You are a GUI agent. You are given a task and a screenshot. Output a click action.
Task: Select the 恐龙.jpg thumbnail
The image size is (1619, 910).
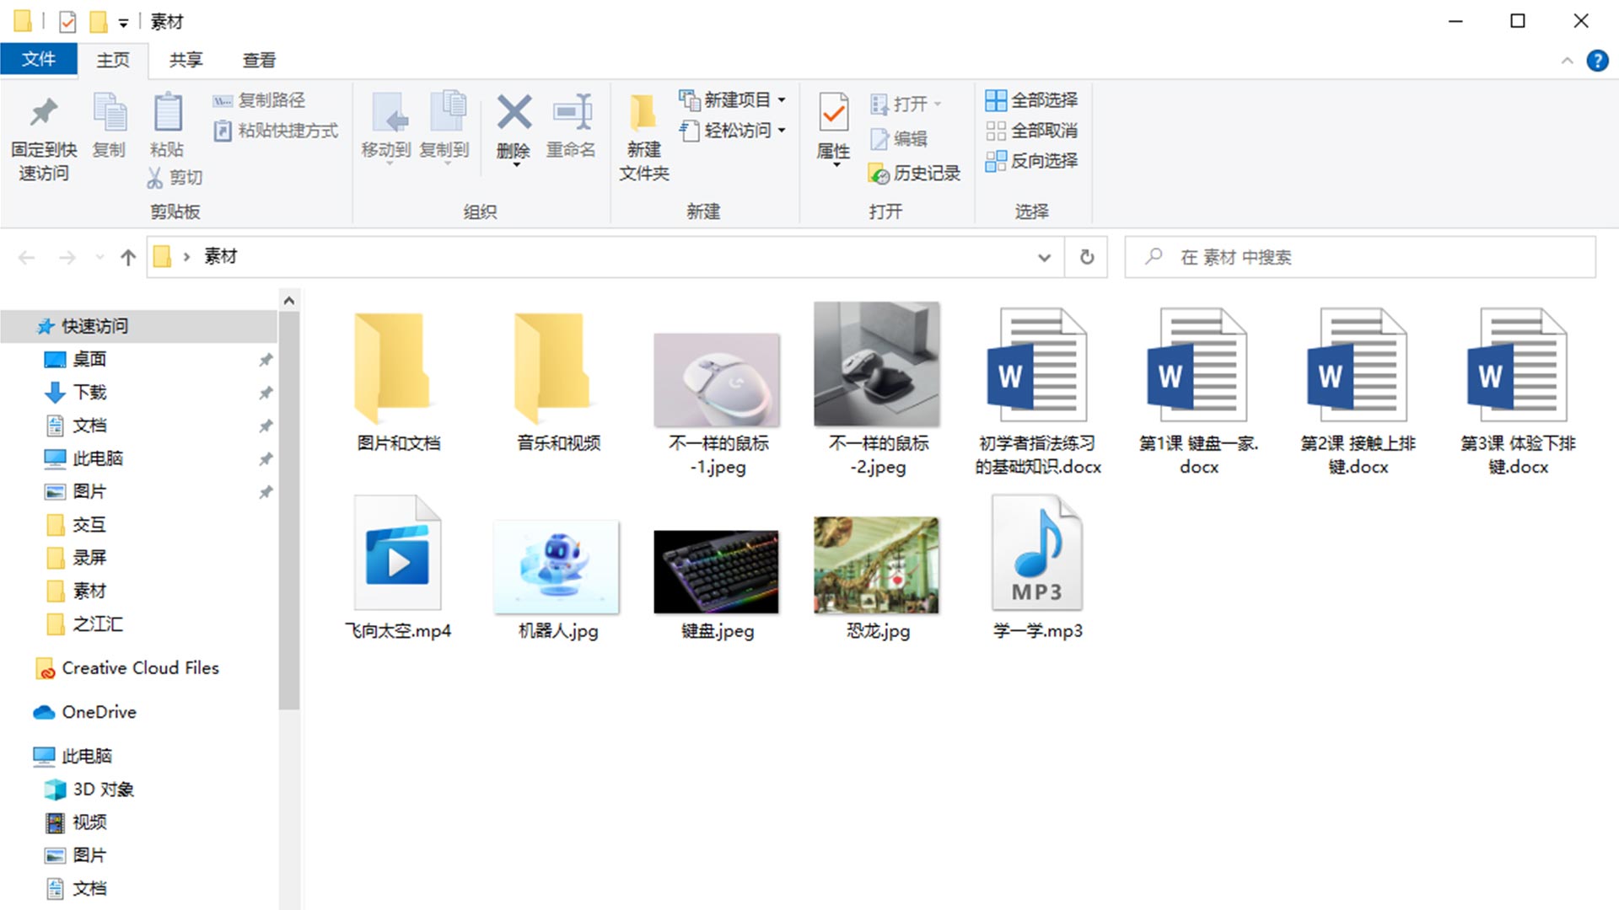876,565
